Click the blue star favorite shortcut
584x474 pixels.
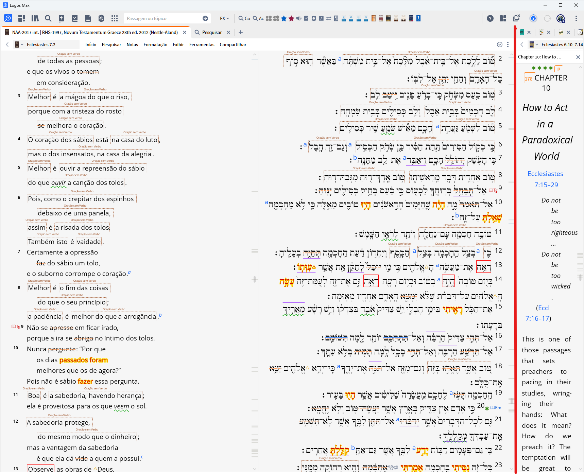pyautogui.click(x=284, y=18)
